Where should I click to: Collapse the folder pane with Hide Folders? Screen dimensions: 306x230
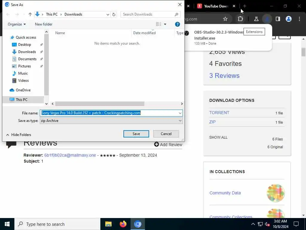pyautogui.click(x=19, y=135)
